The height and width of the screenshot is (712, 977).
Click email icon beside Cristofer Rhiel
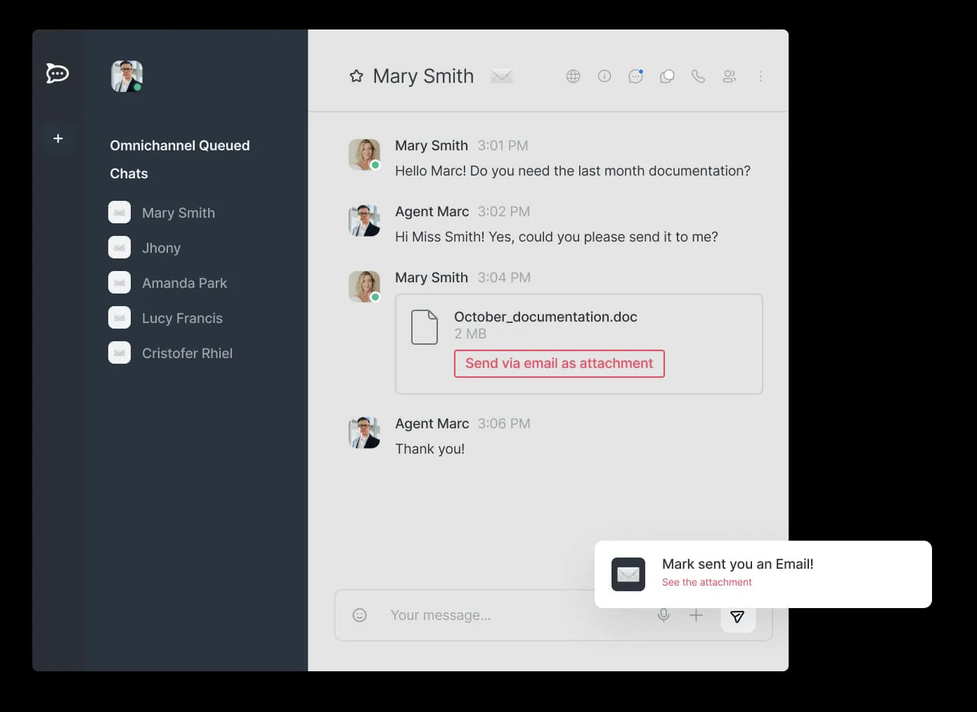pos(119,352)
